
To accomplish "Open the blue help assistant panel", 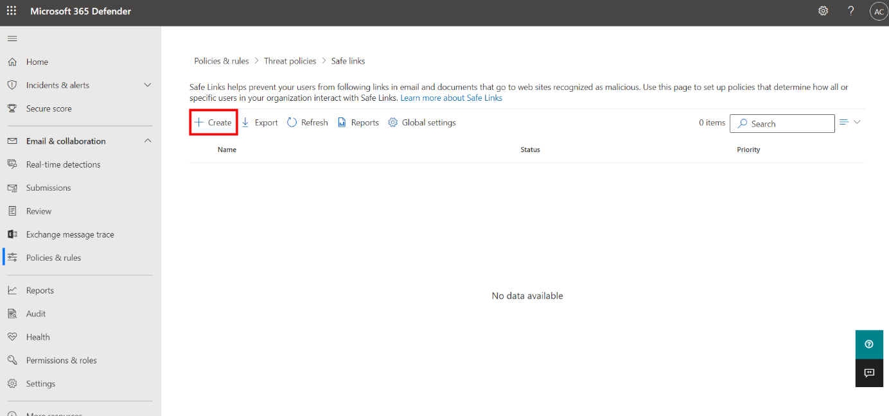I will point(869,344).
